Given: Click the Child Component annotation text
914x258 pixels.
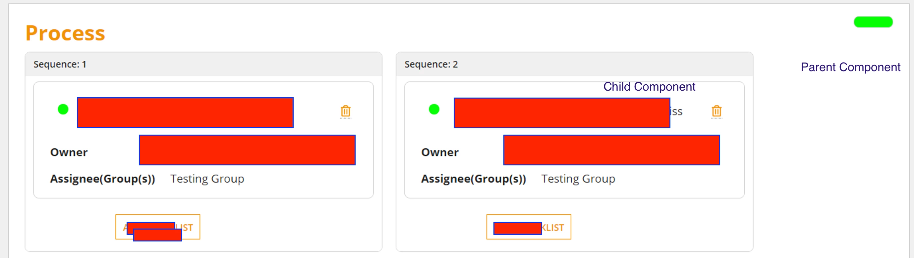Looking at the screenshot, I should tap(649, 86).
